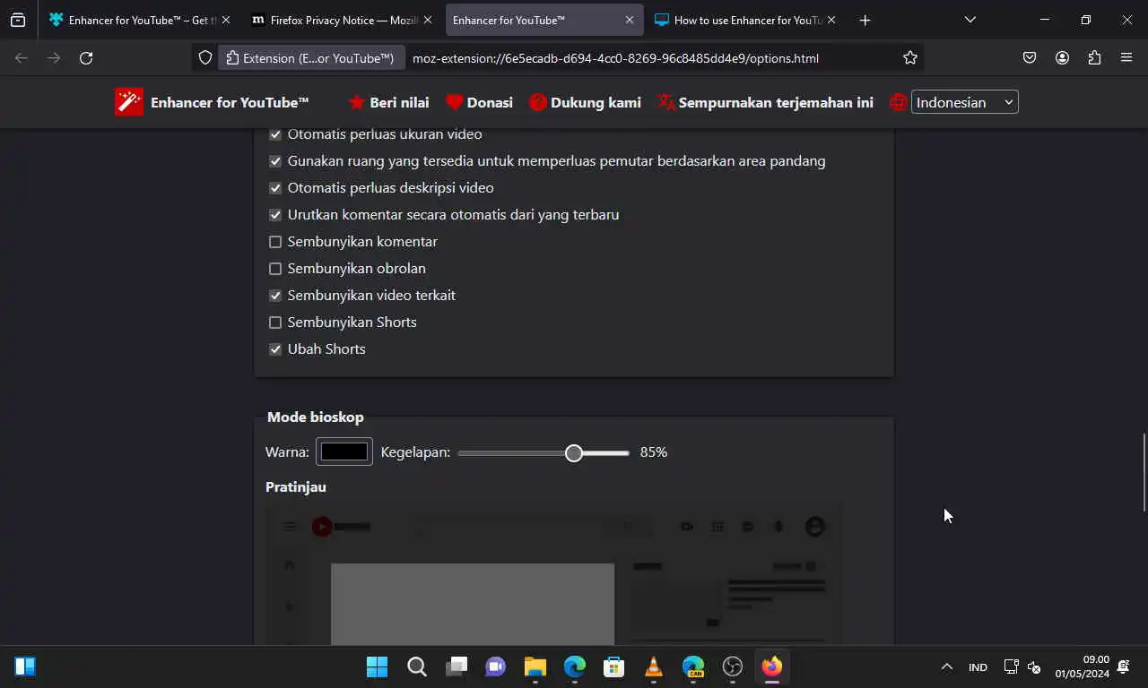
Task: Open a new tab with the plus button
Action: tap(865, 20)
